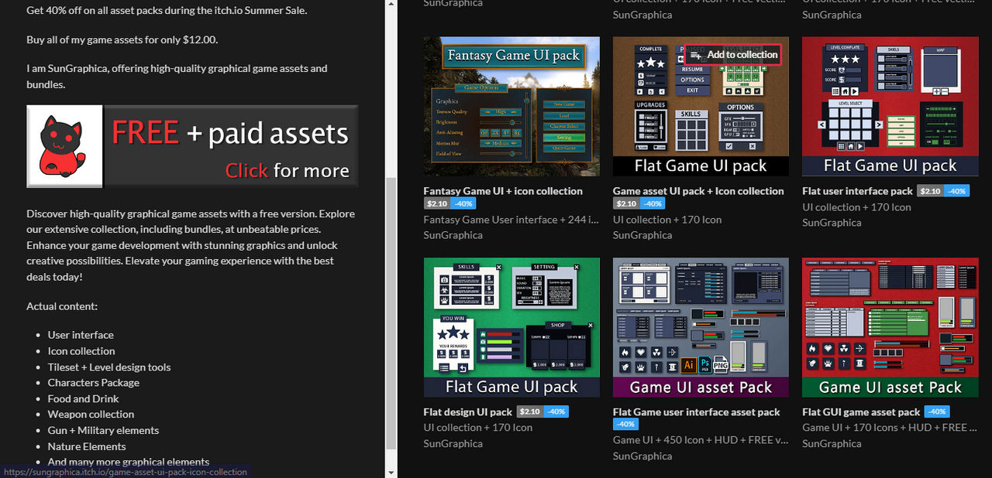Open the Flat GUI game asset pack link

coord(861,412)
